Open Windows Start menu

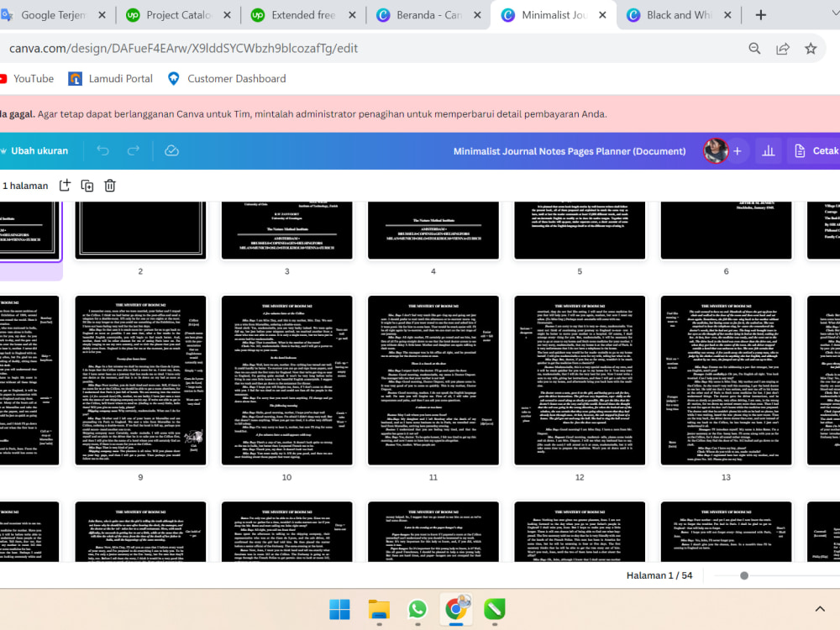[x=339, y=609]
